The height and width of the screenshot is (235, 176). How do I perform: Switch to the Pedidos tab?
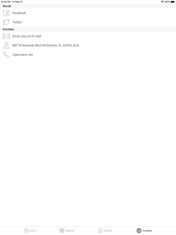105,230
